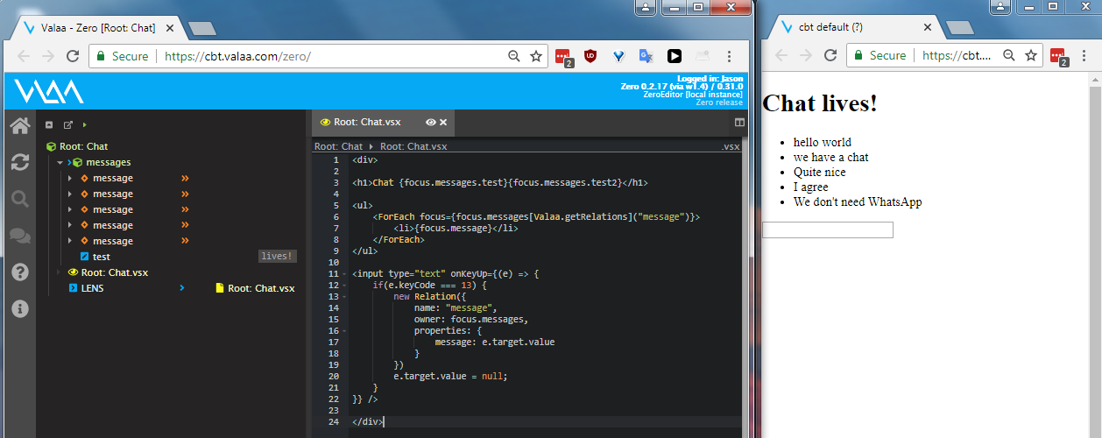Click the Valaa logo in the header
The height and width of the screenshot is (438, 1102).
(48, 91)
